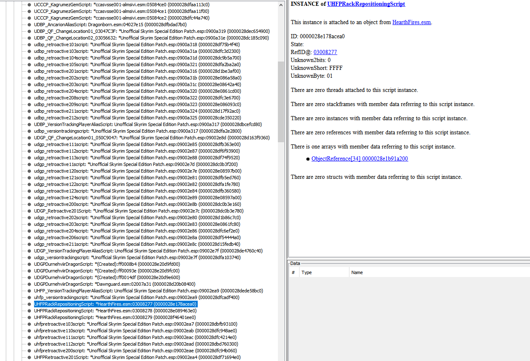The image size is (530, 361).
Task: Select UDGPDurnehviirDragonScript row with ff0014df
Action: [x=107, y=277]
